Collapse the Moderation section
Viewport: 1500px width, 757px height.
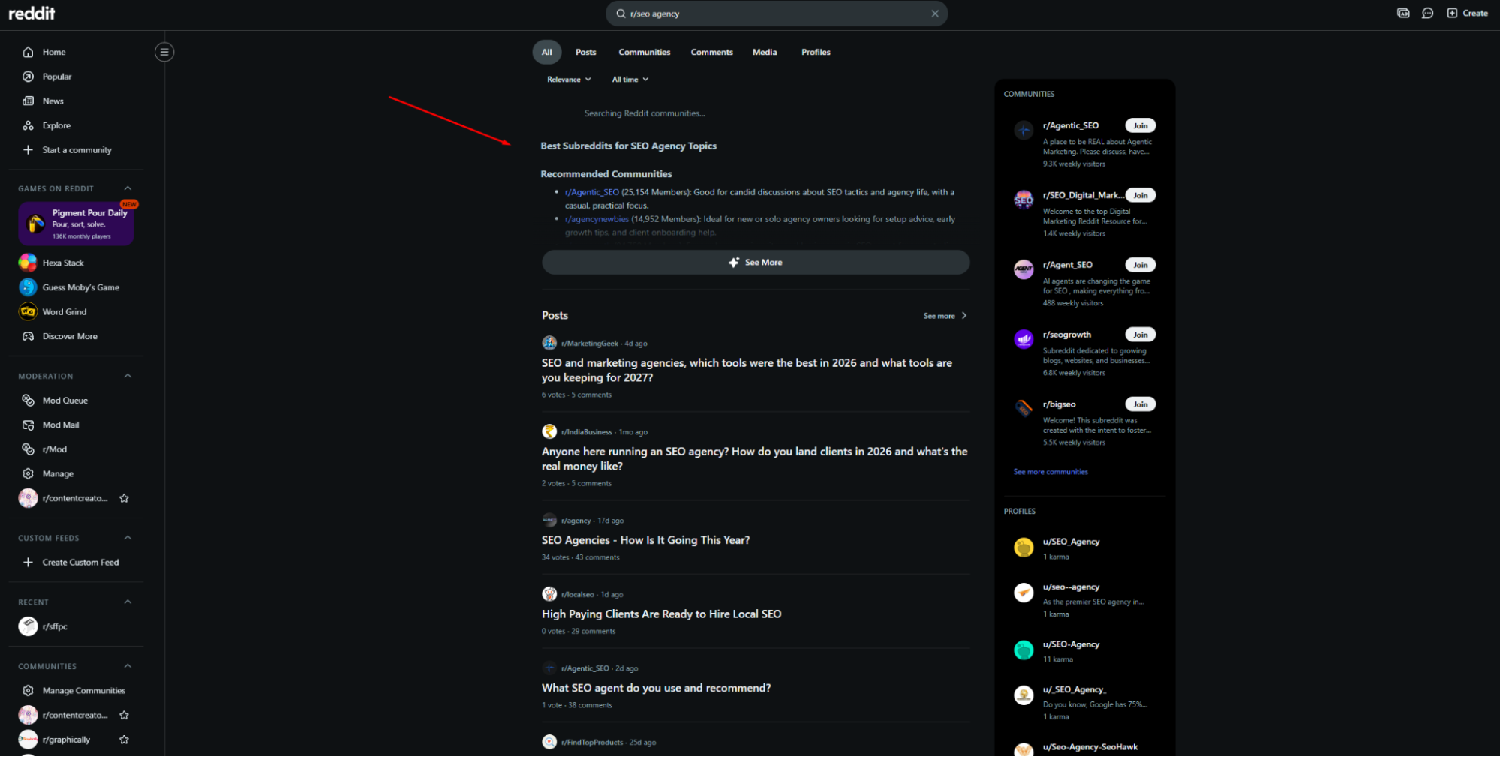(128, 376)
